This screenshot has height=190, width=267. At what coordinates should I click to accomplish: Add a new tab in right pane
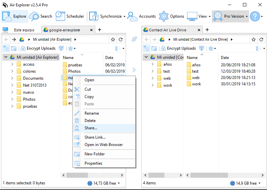click(207, 30)
